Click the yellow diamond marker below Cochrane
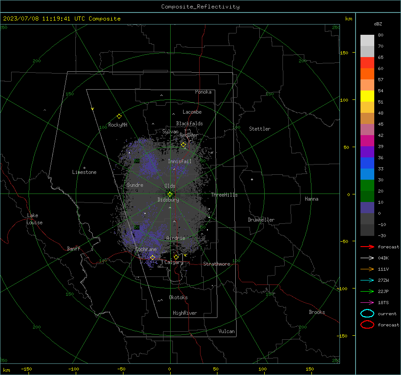This screenshot has width=401, height=375. [152, 257]
